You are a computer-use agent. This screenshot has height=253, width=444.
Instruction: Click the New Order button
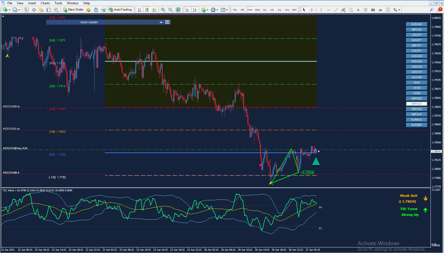click(73, 10)
